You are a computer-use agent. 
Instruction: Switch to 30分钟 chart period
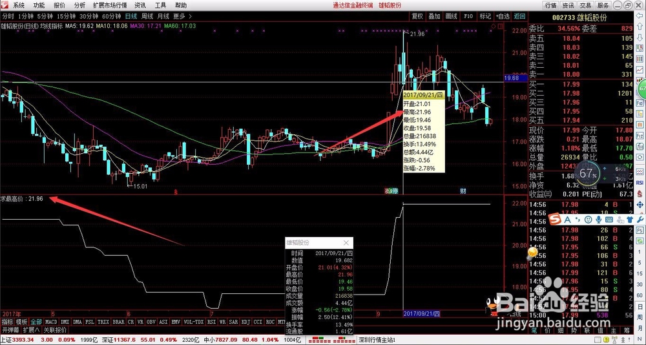coord(88,17)
